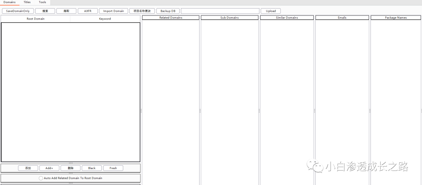Screen dimensions: 422x185
Task: Click inside the Sub Domains list area
Action: (230, 102)
